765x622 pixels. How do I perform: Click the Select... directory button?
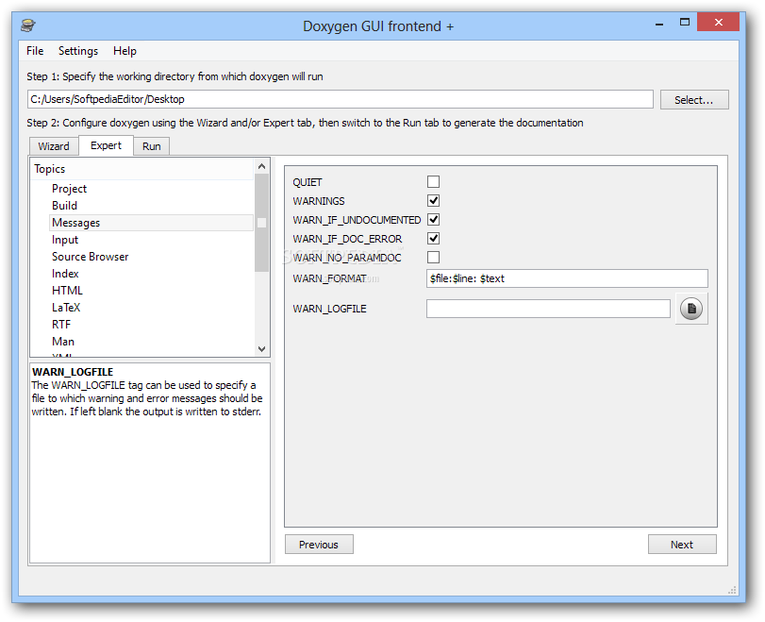tap(693, 100)
